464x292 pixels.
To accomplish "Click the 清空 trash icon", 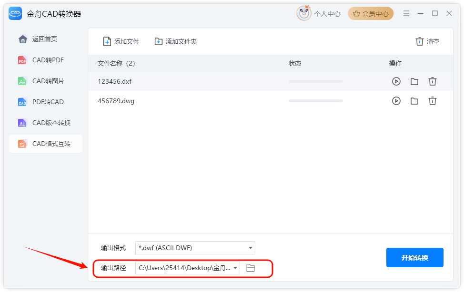I will coord(419,41).
